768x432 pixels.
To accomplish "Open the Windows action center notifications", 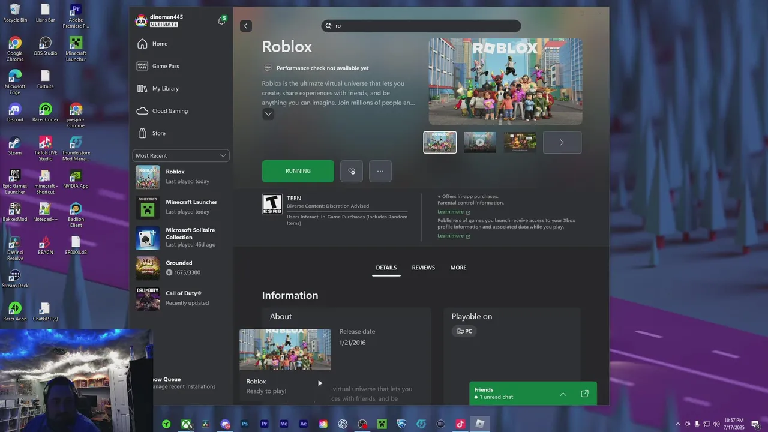I will click(755, 424).
